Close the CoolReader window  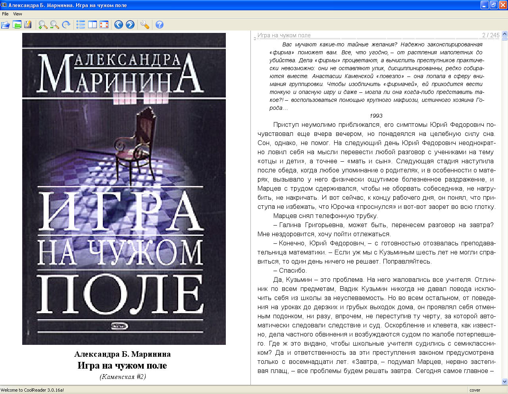pyautogui.click(x=503, y=5)
